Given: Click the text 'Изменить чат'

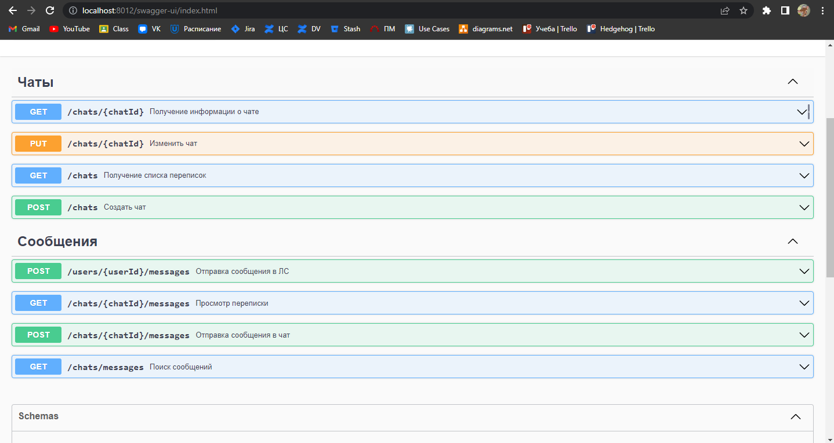Looking at the screenshot, I should (x=173, y=144).
